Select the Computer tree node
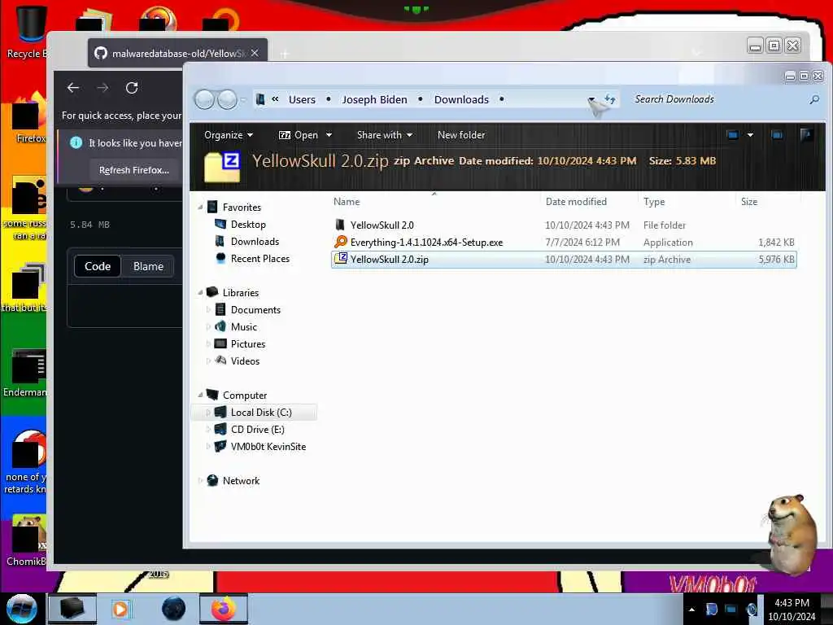833x625 pixels. pos(244,395)
